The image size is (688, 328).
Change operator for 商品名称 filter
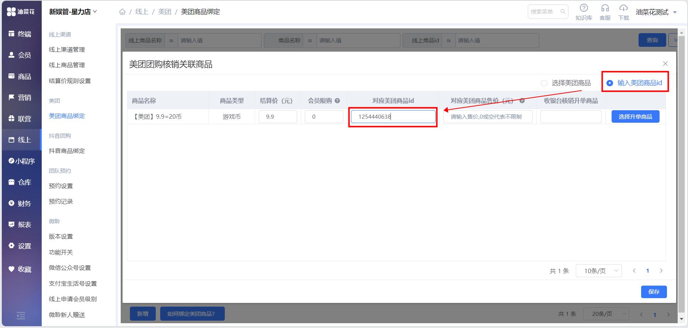point(310,41)
